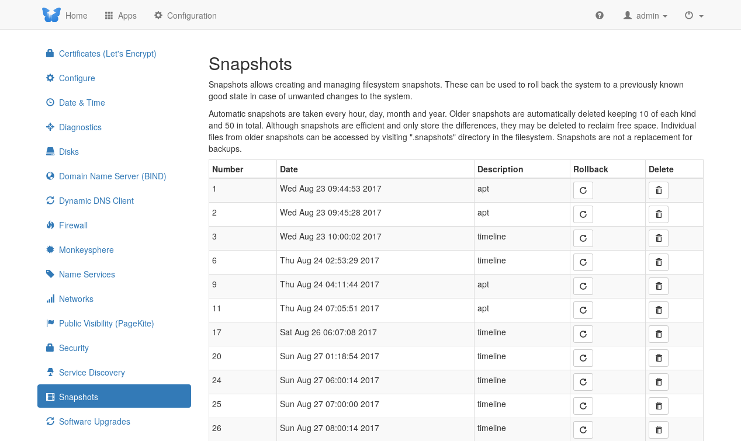Screen dimensions: 741x441
Task: Rollback snapshot number 6
Action: click(583, 262)
